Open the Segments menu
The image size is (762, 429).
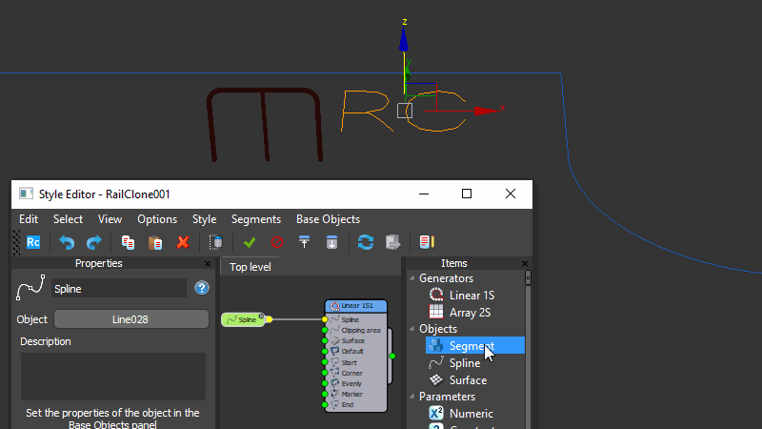pyautogui.click(x=255, y=219)
